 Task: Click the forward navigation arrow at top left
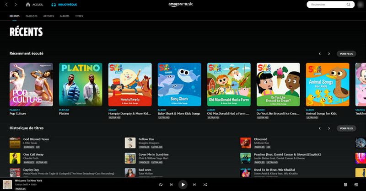click(x=16, y=5)
